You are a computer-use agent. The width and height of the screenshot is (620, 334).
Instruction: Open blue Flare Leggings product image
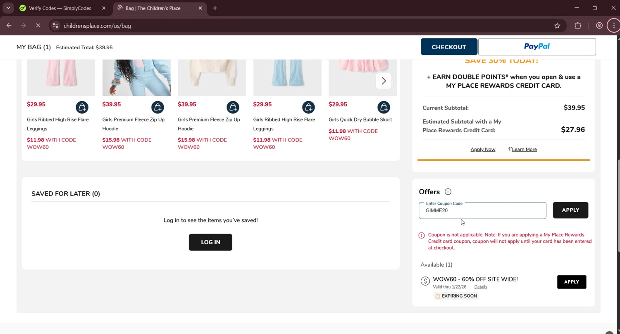pyautogui.click(x=287, y=78)
